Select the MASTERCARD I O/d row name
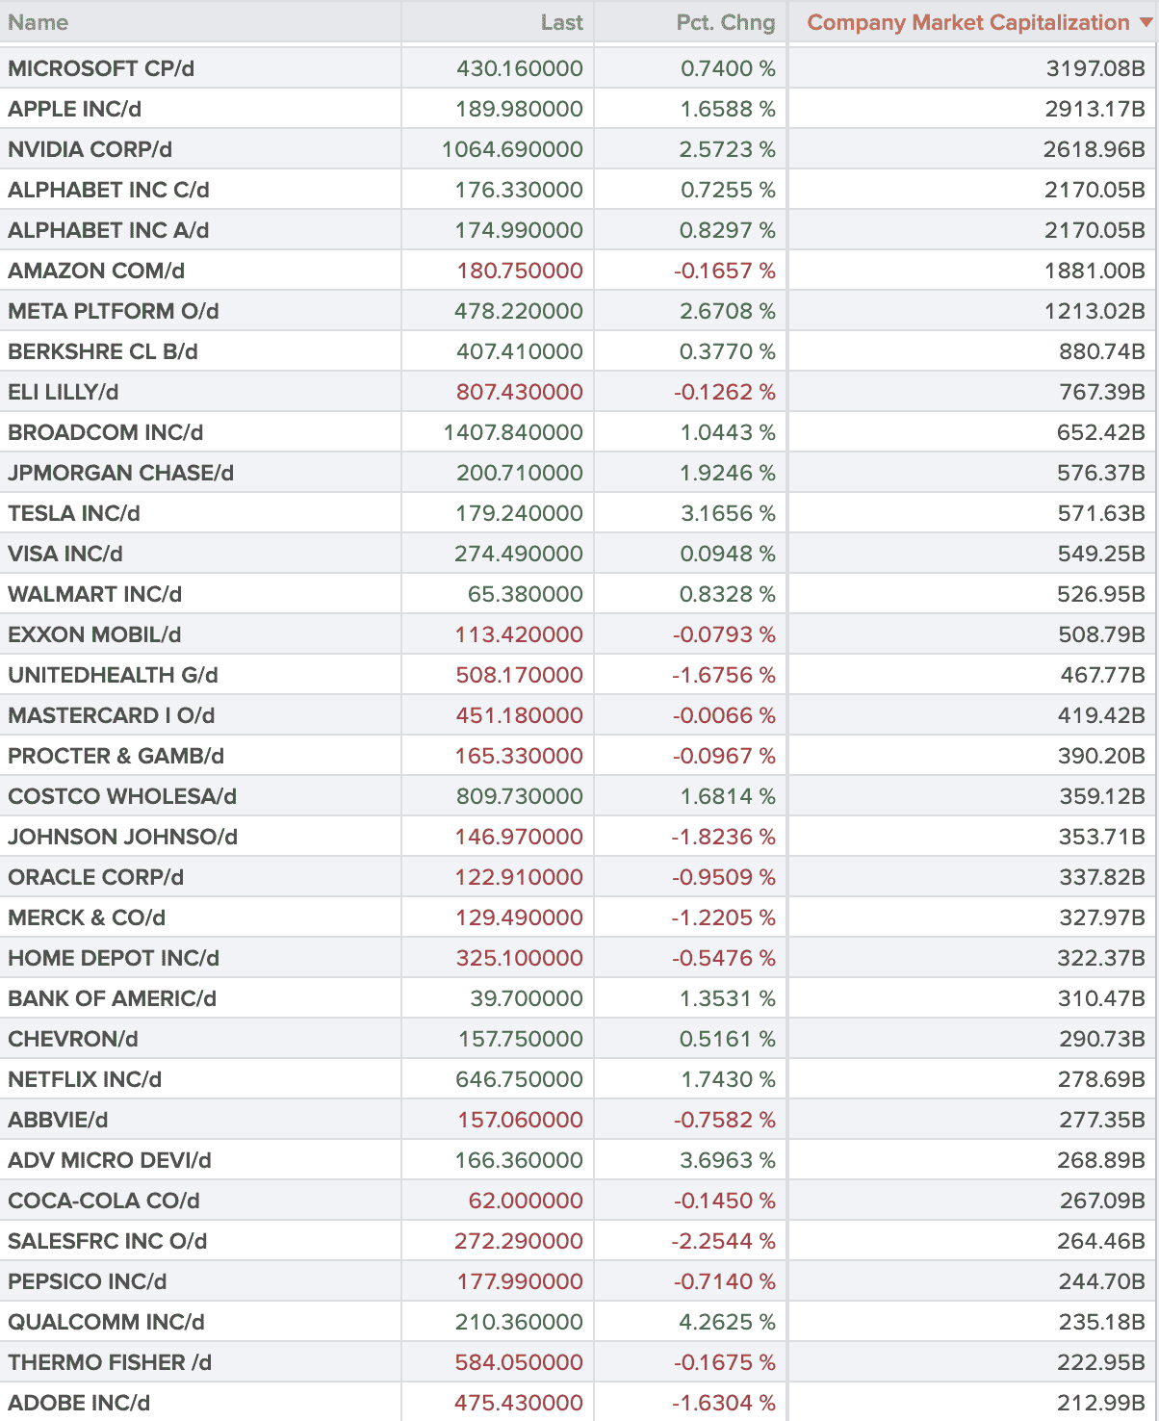This screenshot has width=1159, height=1421. [x=112, y=715]
